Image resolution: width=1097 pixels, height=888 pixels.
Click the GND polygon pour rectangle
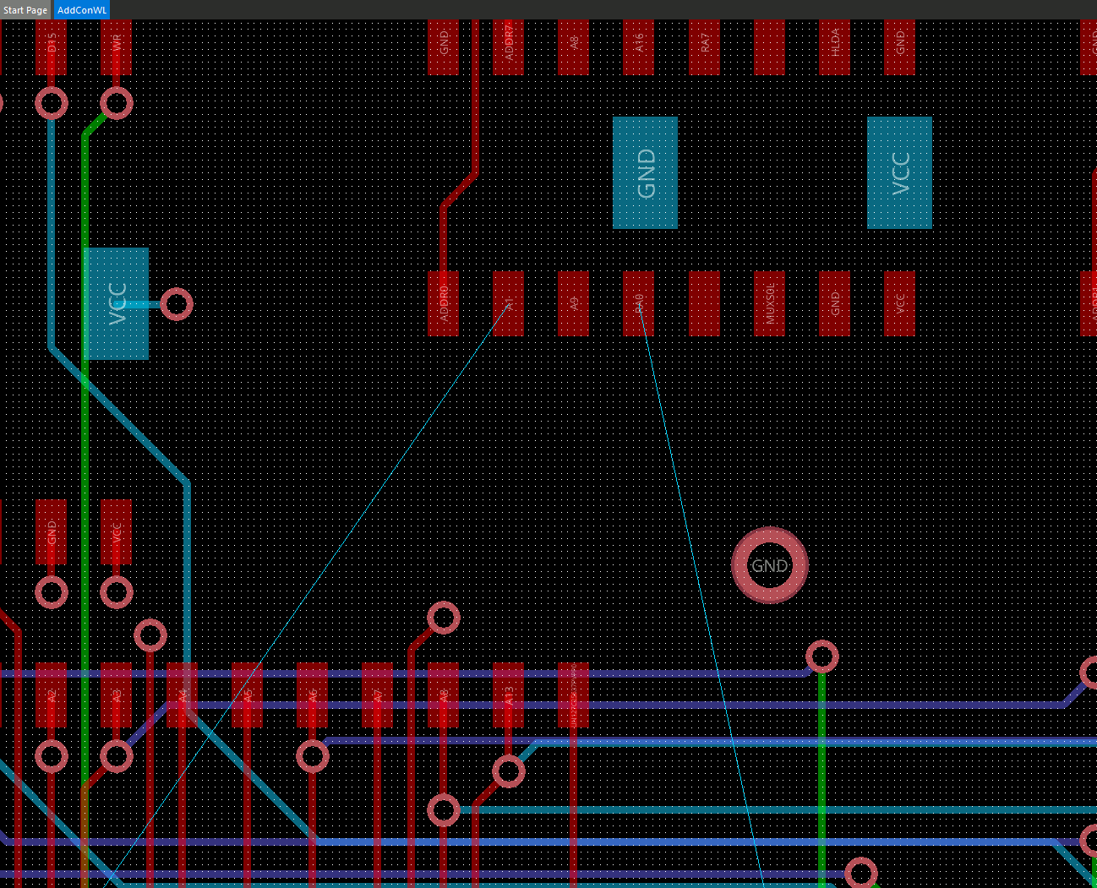[645, 172]
